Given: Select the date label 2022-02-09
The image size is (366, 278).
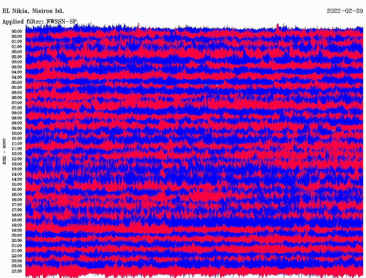Looking at the screenshot, I should coord(345,11).
